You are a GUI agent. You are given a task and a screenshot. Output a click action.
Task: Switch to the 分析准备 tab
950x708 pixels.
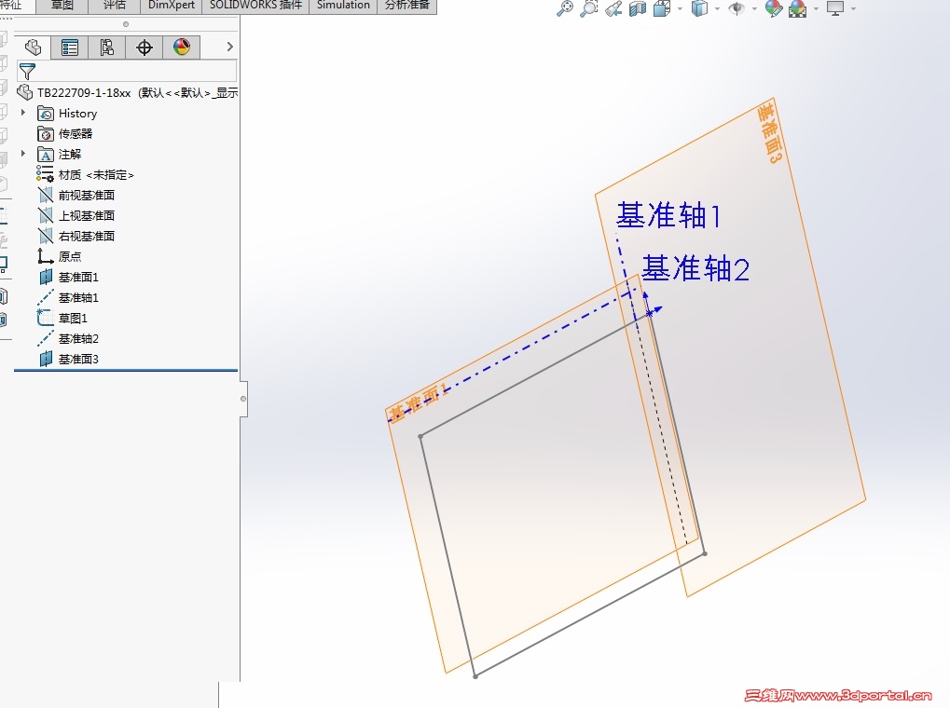click(407, 7)
